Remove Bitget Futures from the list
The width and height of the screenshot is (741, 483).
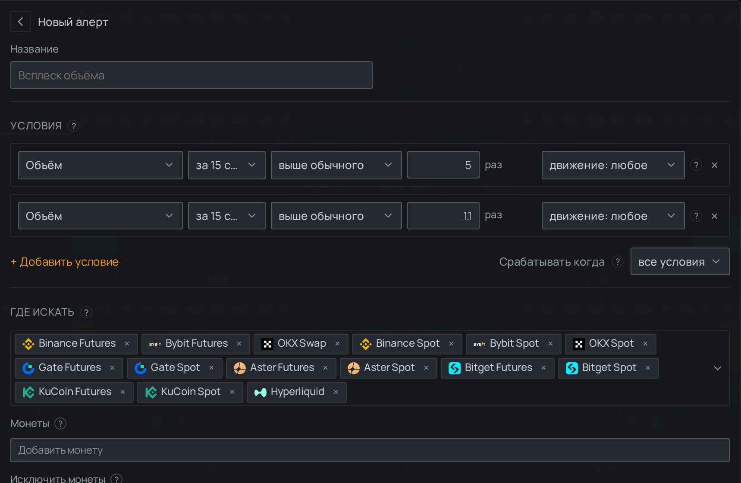tap(543, 368)
